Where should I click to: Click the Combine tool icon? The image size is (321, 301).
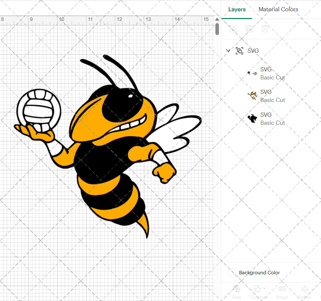257,289
